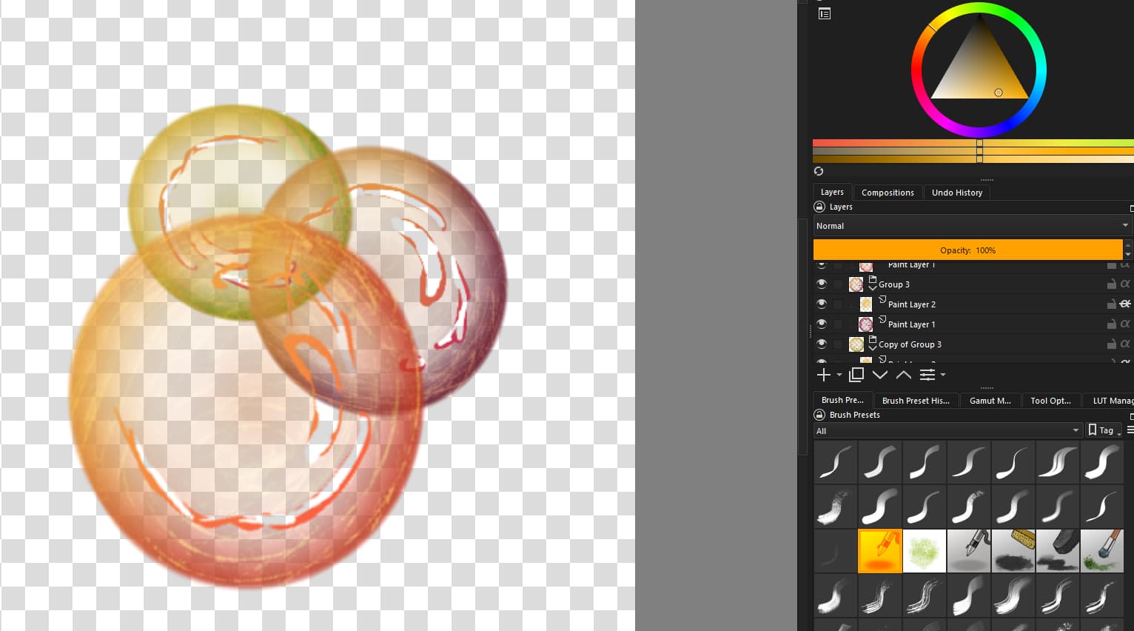This screenshot has height=631, width=1134.
Task: Move the layer down with the chevron
Action: [x=880, y=375]
